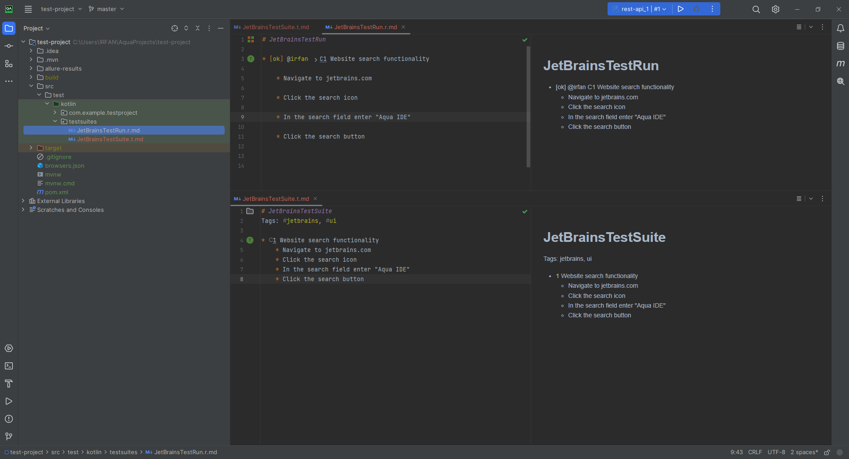Open the Build hammer tool window
This screenshot has height=459, width=849.
tap(9, 384)
